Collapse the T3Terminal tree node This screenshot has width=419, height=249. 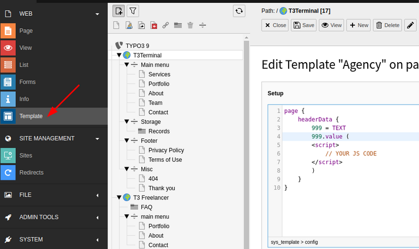coord(119,55)
